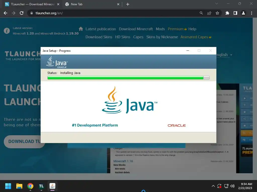Open the Mods menu link

click(160, 29)
